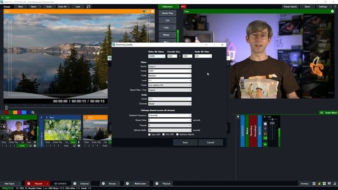Click the green M button on Cam audio channel
The width and height of the screenshot is (338, 190).
[265, 144]
